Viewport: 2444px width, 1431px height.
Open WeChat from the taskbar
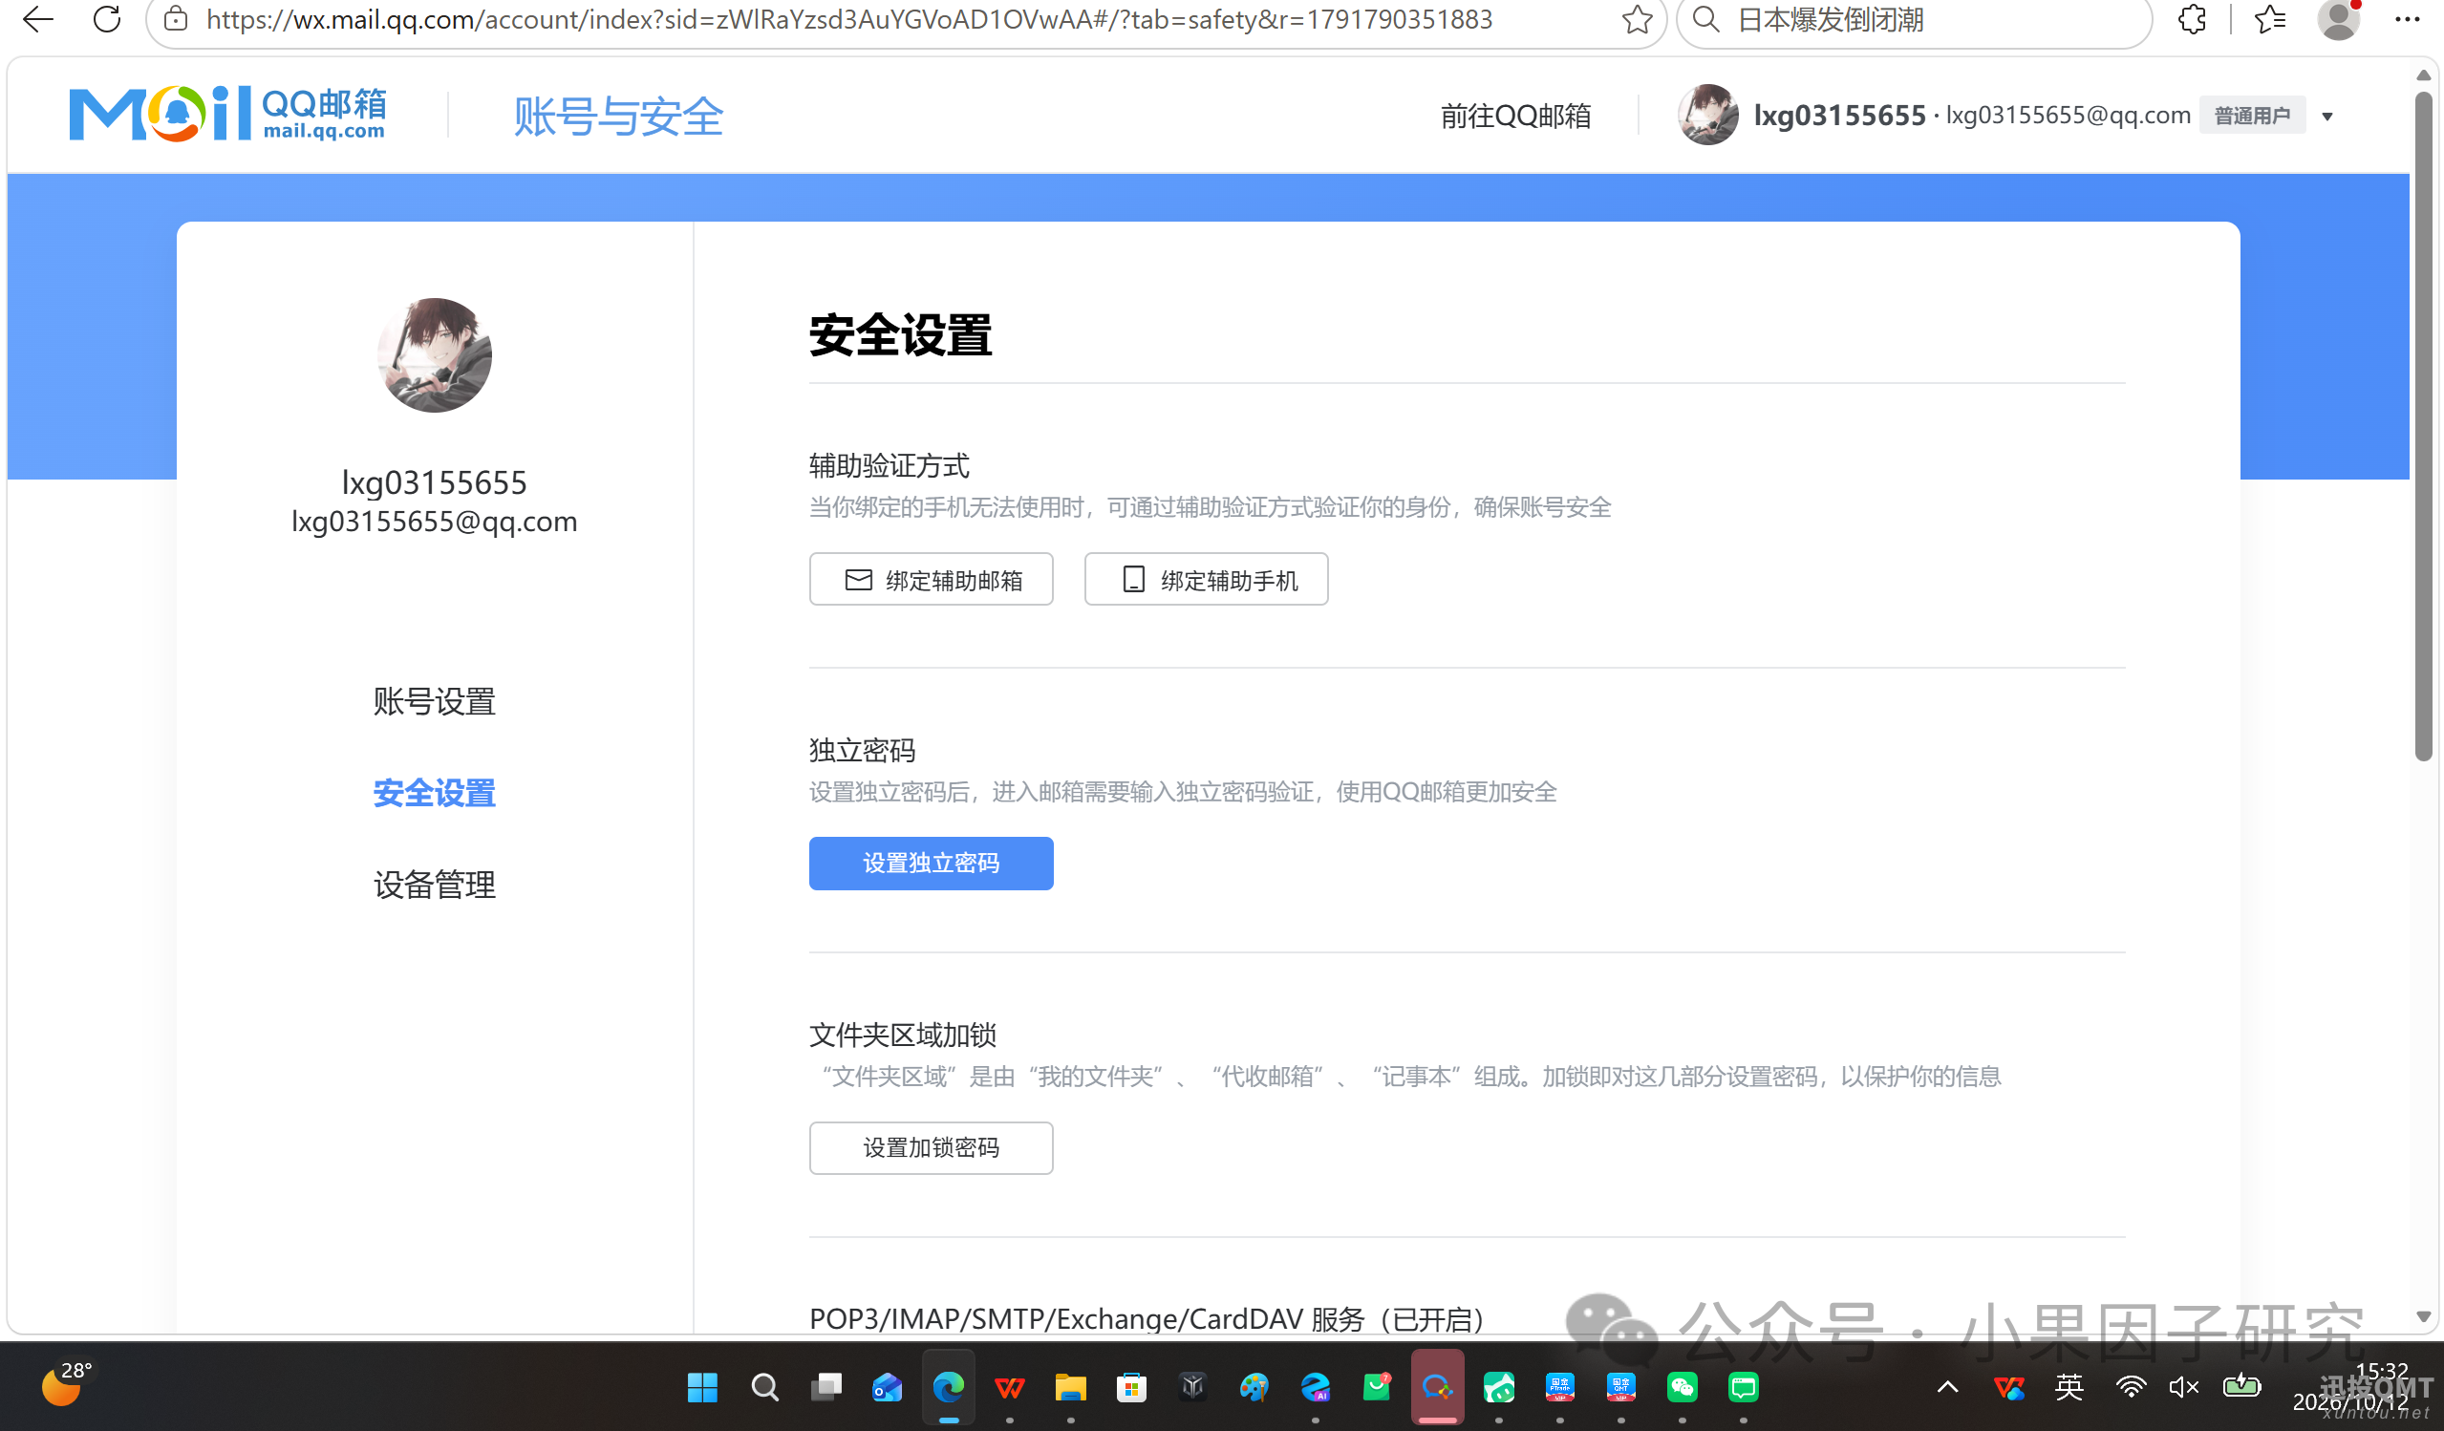click(1682, 1387)
